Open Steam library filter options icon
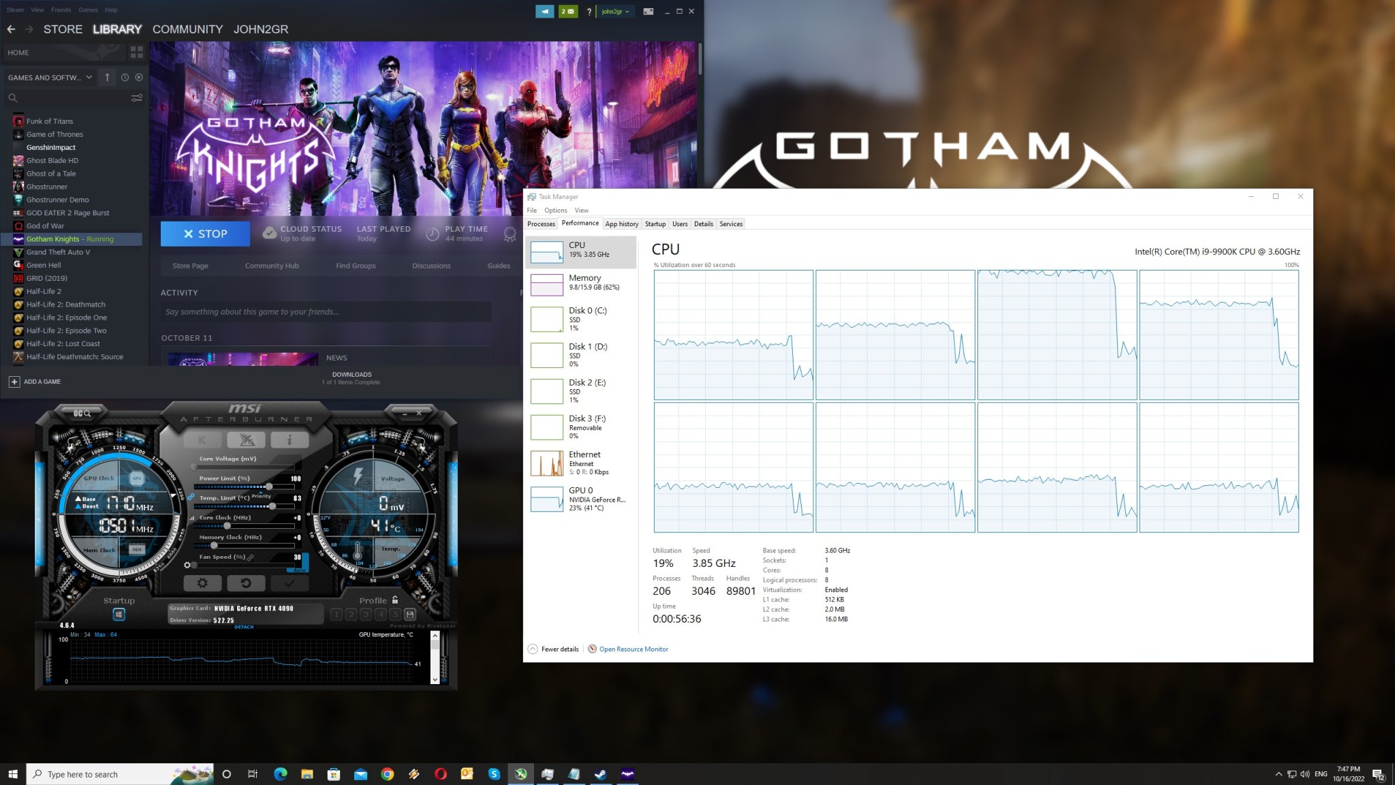The image size is (1395, 785). [x=136, y=98]
